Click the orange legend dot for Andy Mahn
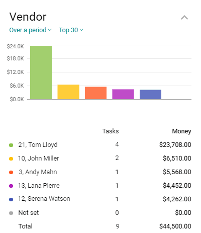The height and width of the screenshot is (233, 201). coord(11,172)
